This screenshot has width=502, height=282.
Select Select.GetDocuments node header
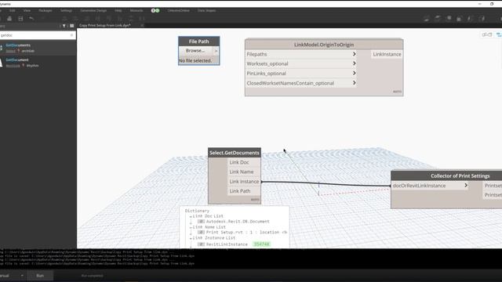[x=235, y=153]
